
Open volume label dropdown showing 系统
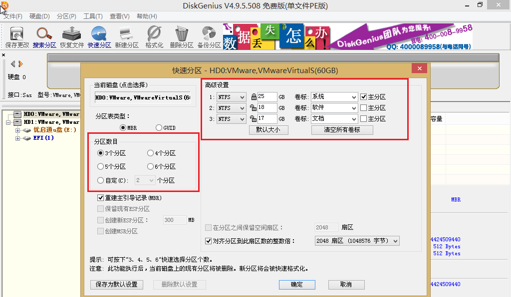334,97
